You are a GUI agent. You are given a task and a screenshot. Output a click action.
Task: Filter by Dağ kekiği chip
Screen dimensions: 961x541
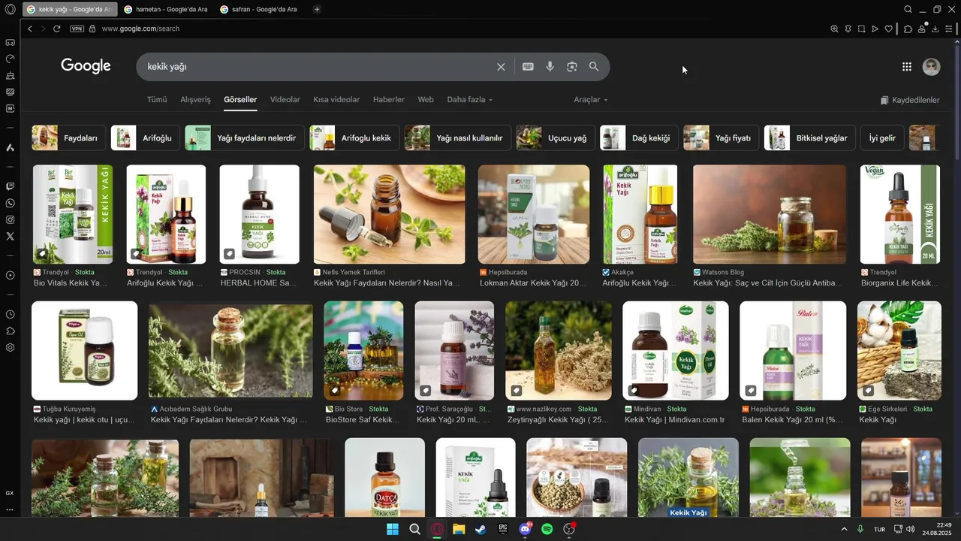pyautogui.click(x=640, y=138)
